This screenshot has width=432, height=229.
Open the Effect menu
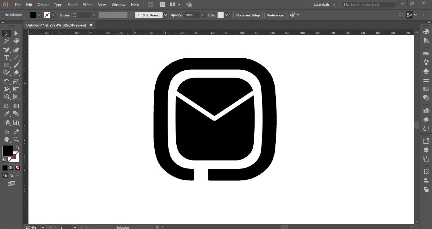pyautogui.click(x=88, y=5)
